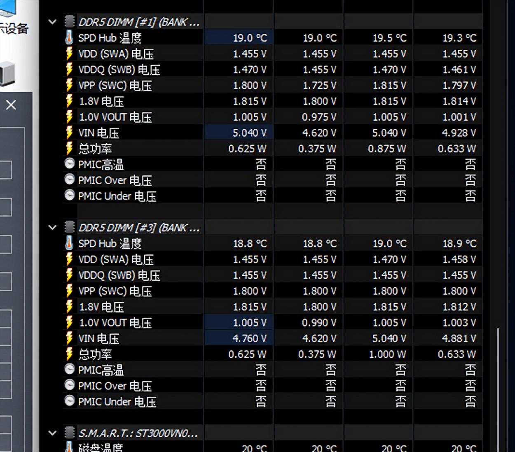Click the DIMM #3 VIN 4.760 V value
The width and height of the screenshot is (515, 452).
coord(250,338)
